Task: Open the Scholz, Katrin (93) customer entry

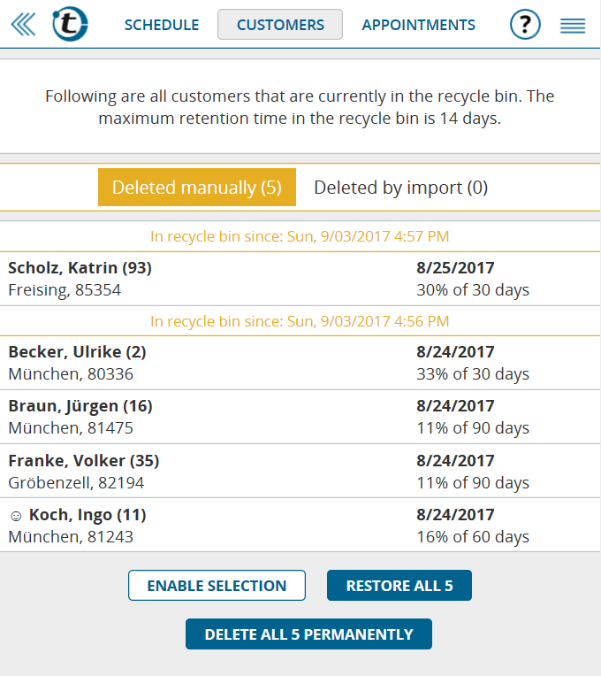Action: [300, 279]
